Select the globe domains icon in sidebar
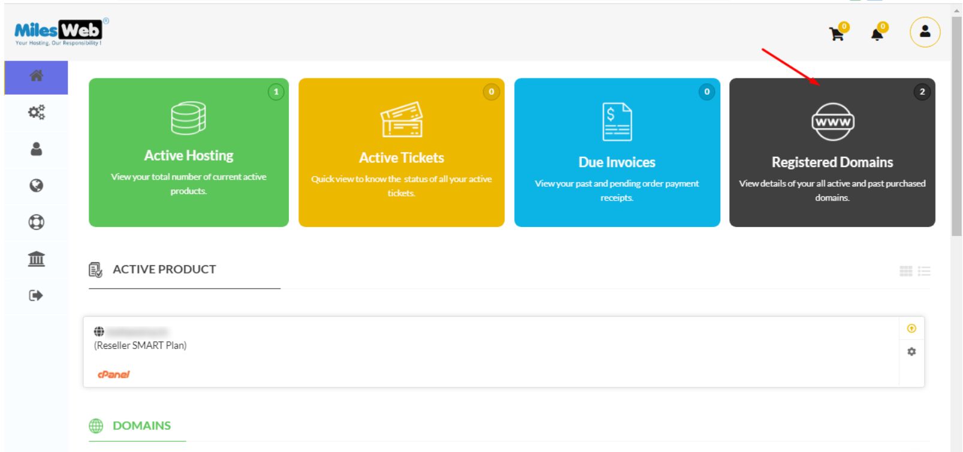963x452 pixels. [x=36, y=186]
